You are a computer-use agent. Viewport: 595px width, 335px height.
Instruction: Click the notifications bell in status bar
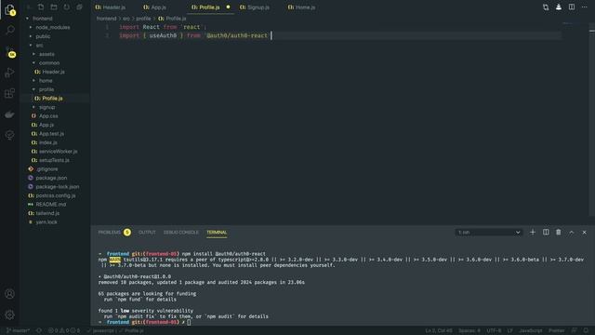tap(587, 331)
